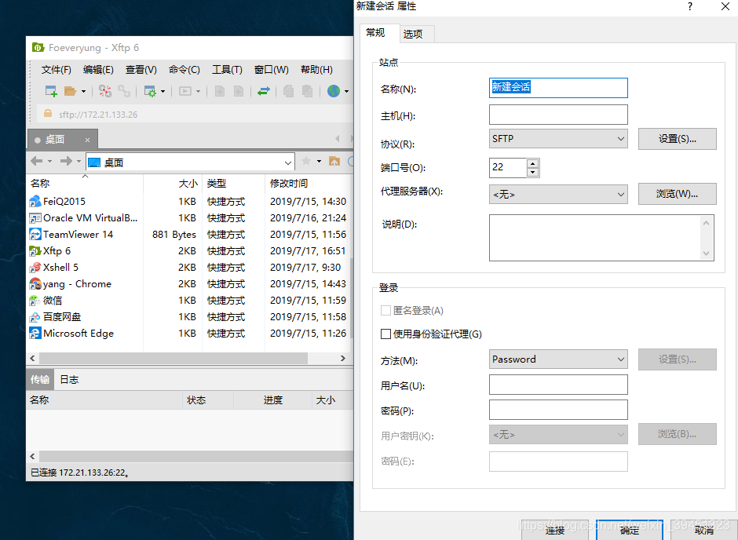Toggle the 匿名登录(A) checkbox
This screenshot has height=540, width=738.
point(385,311)
